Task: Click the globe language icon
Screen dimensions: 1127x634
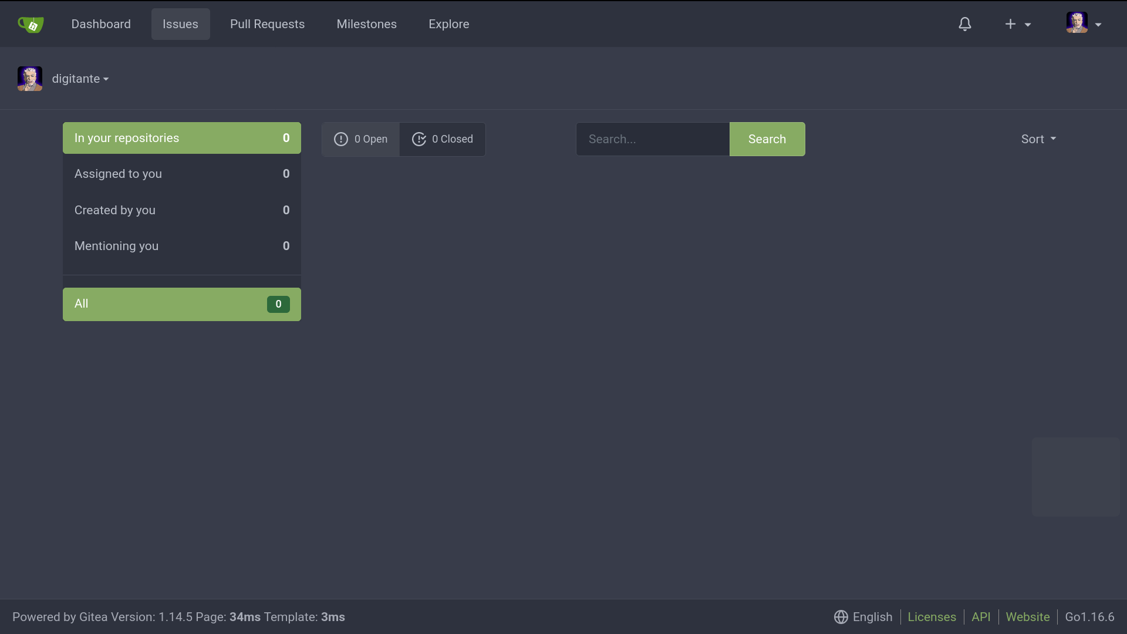Action: tap(841, 617)
